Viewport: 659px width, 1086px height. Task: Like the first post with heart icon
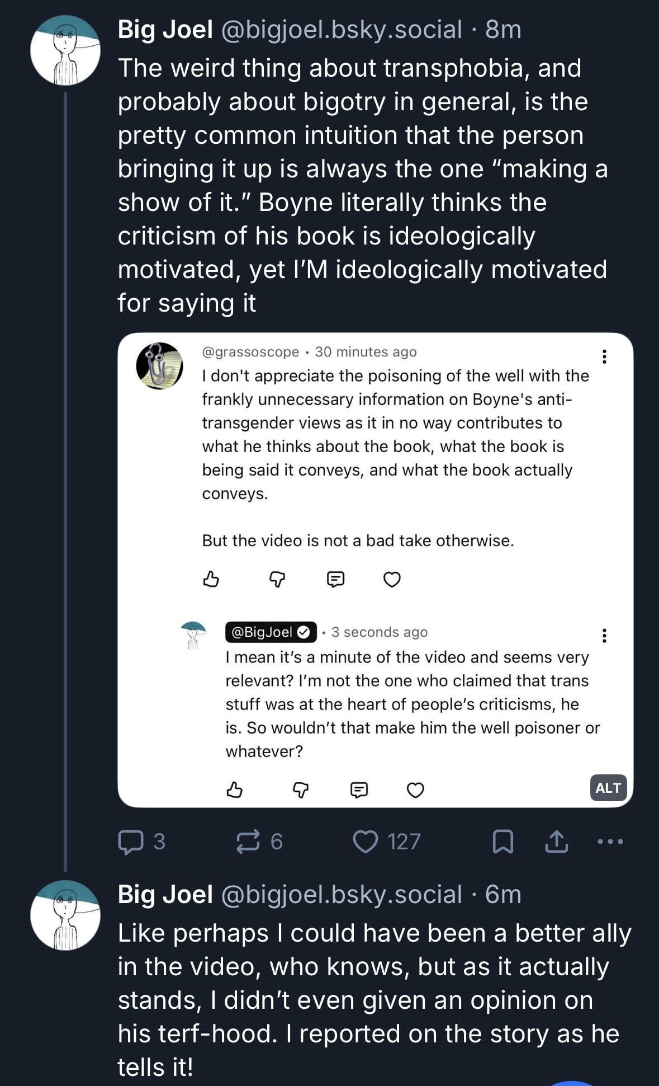(366, 841)
